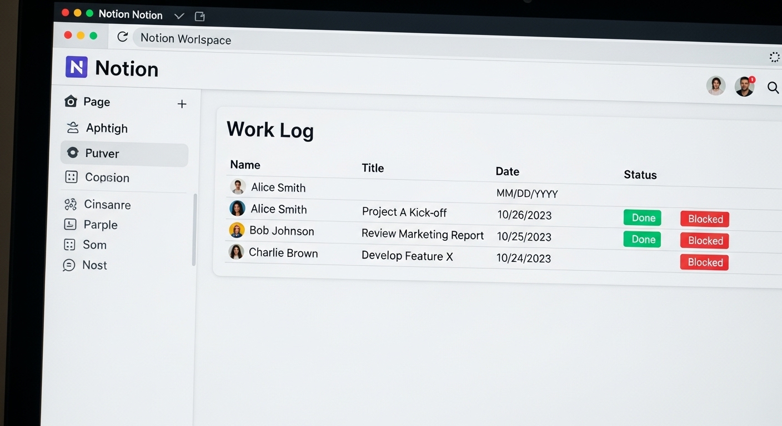The width and height of the screenshot is (782, 426).
Task: Click the new-tab icon in the title bar
Action: [200, 17]
